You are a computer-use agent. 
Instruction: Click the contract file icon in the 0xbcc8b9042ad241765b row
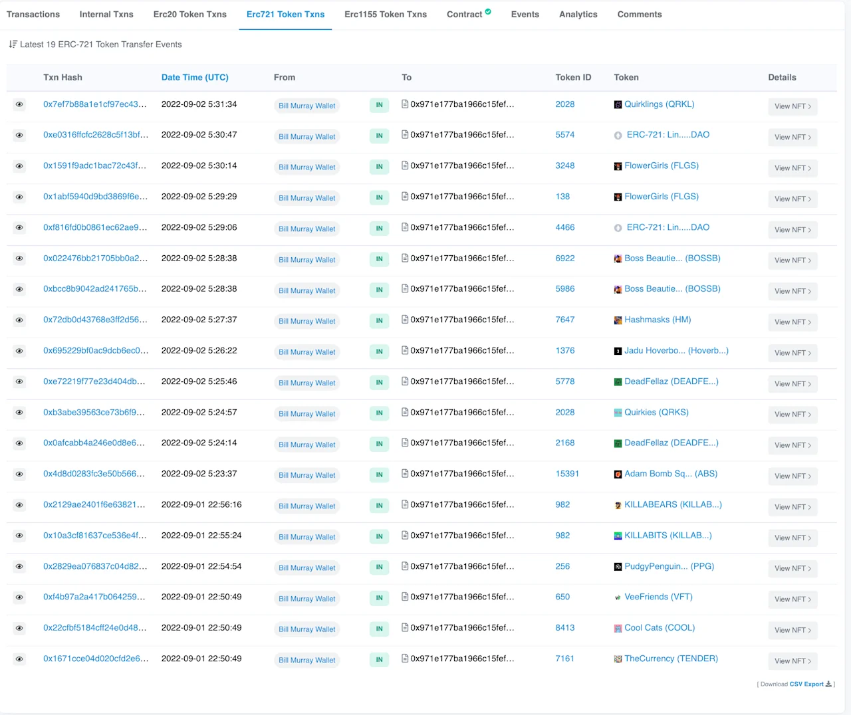tap(405, 289)
